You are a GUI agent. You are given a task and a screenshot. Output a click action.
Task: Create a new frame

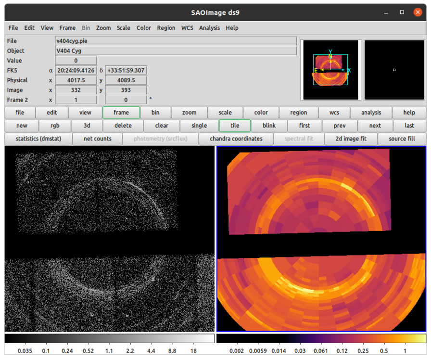click(x=21, y=125)
